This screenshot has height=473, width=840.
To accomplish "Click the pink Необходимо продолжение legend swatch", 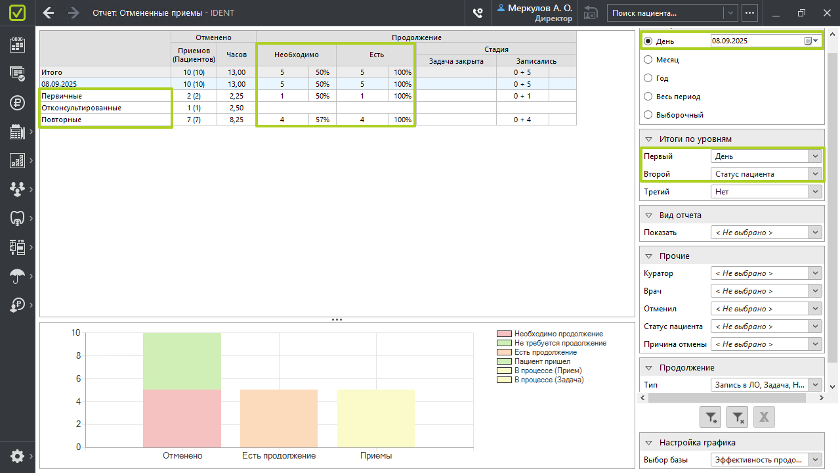I will (x=504, y=334).
